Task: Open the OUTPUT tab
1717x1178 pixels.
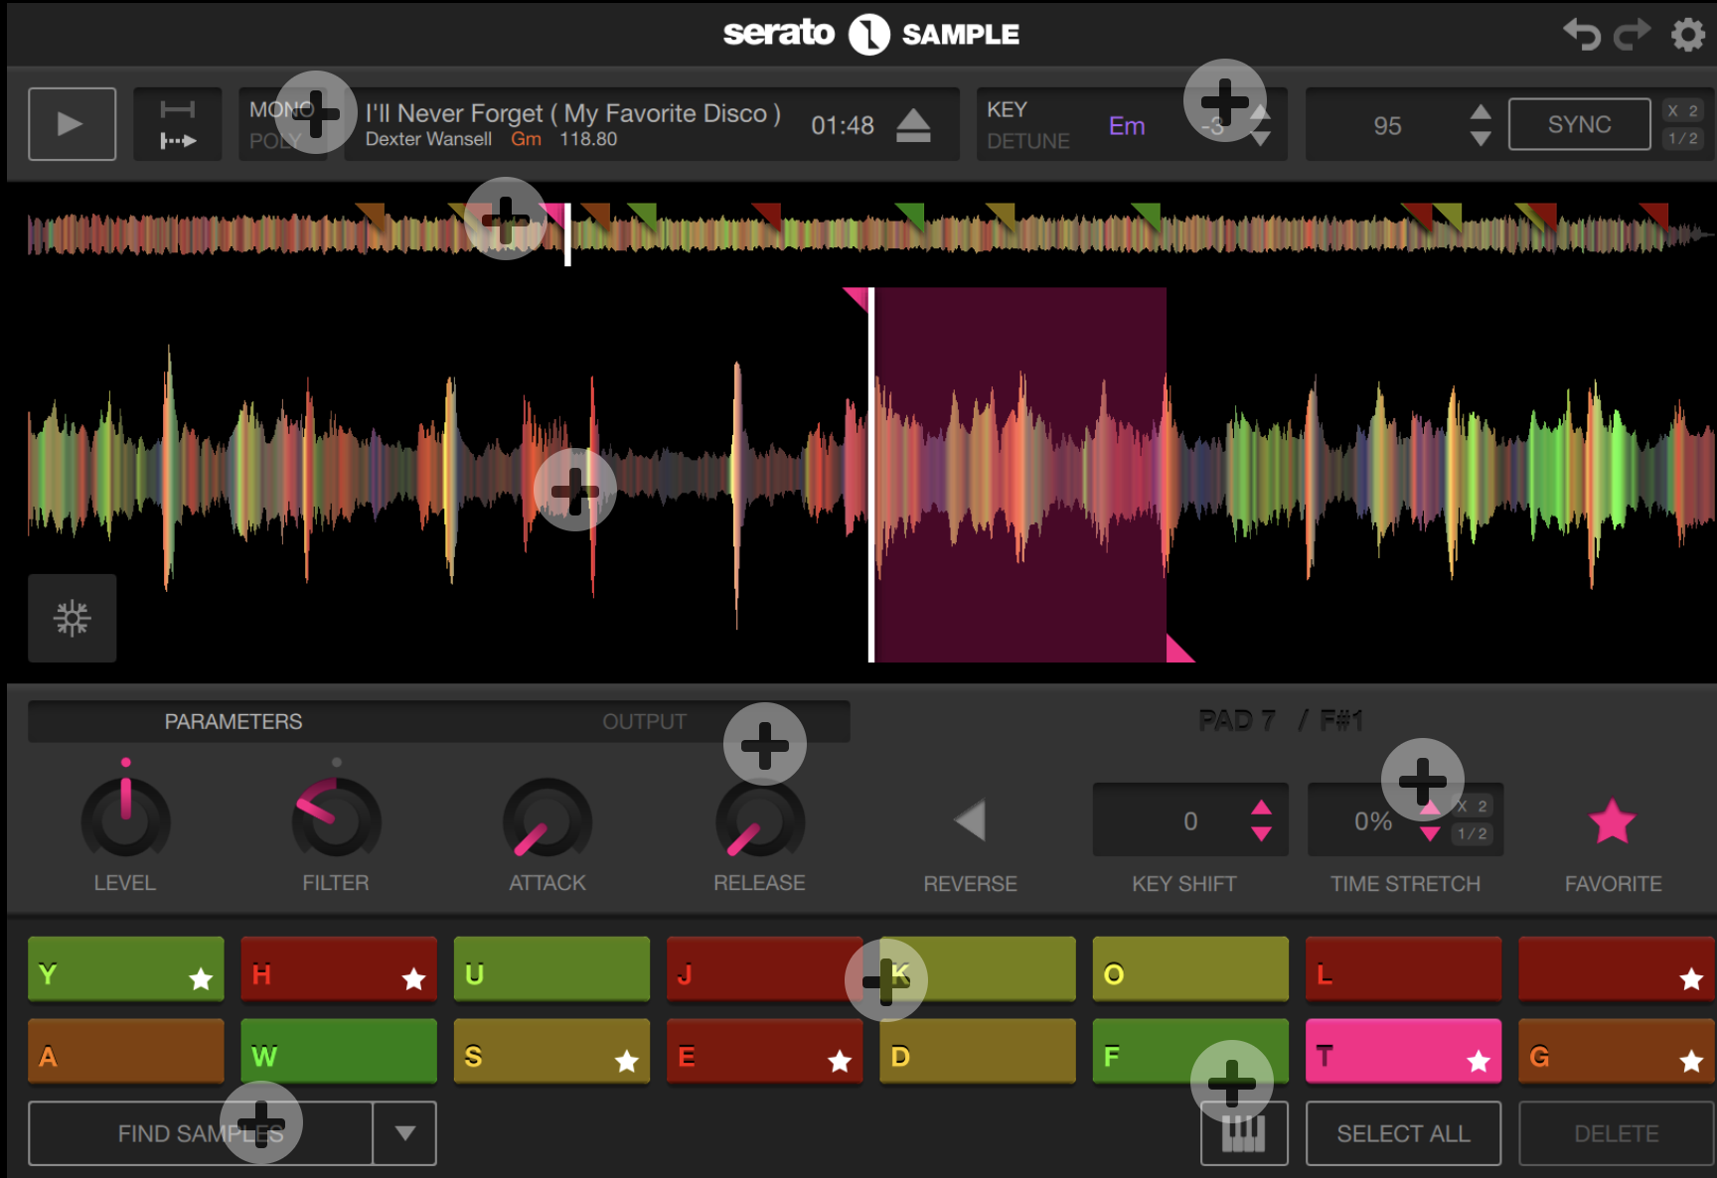Action: click(644, 721)
